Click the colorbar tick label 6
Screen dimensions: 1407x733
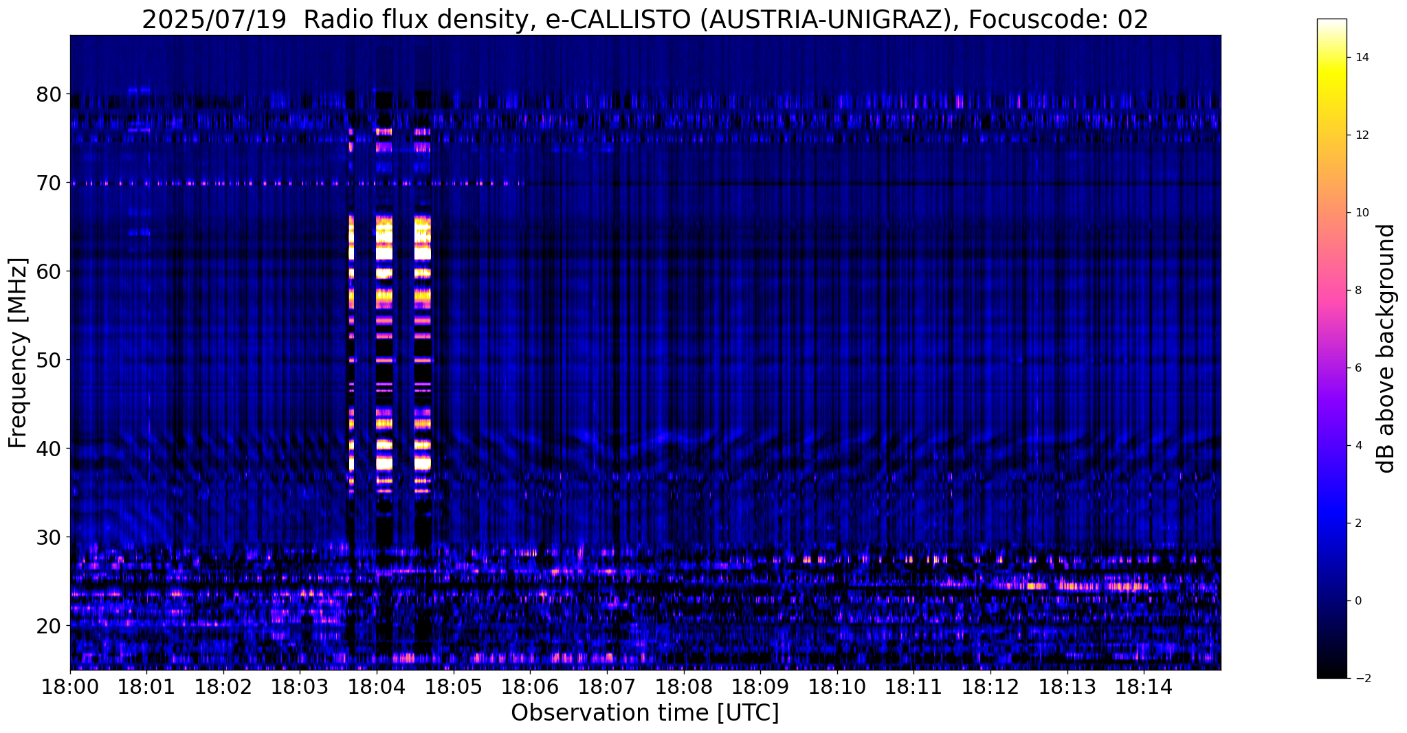tap(1358, 368)
